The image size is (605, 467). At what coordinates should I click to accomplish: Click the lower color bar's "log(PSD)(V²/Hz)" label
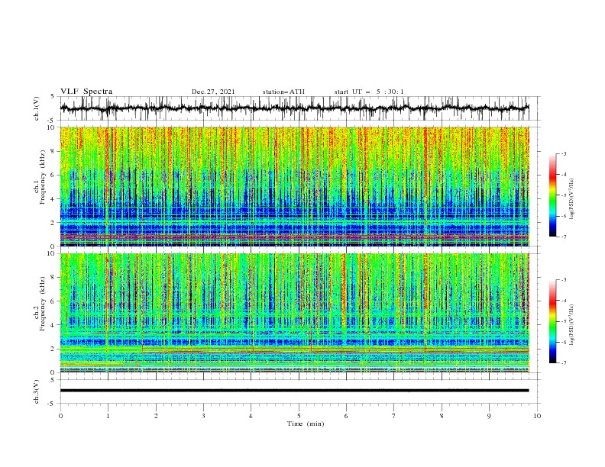572,324
